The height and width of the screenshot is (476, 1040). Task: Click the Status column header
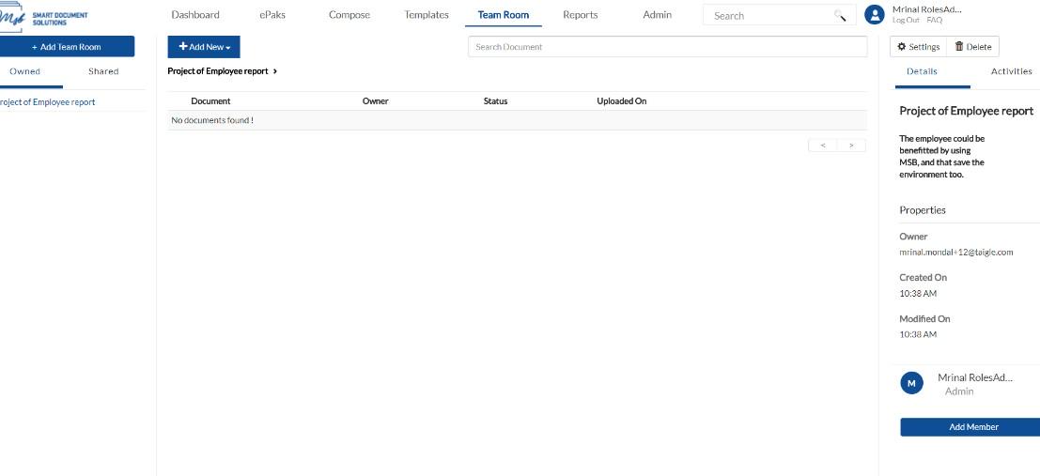[x=495, y=101]
